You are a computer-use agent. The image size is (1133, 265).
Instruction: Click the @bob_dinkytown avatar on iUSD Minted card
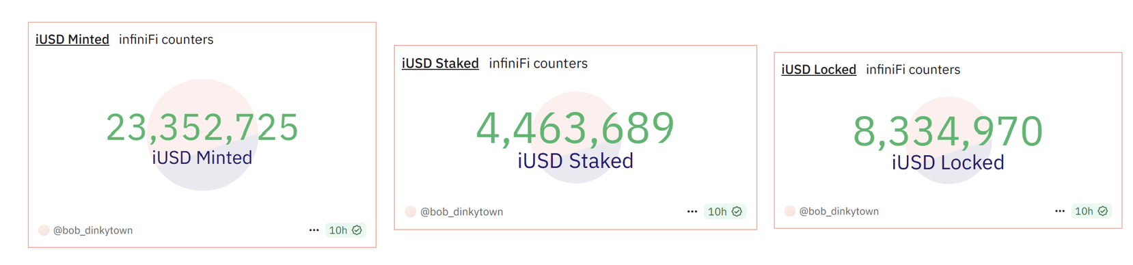(44, 230)
